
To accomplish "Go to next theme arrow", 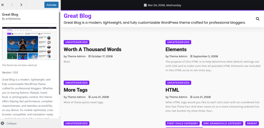I will [21, 5].
